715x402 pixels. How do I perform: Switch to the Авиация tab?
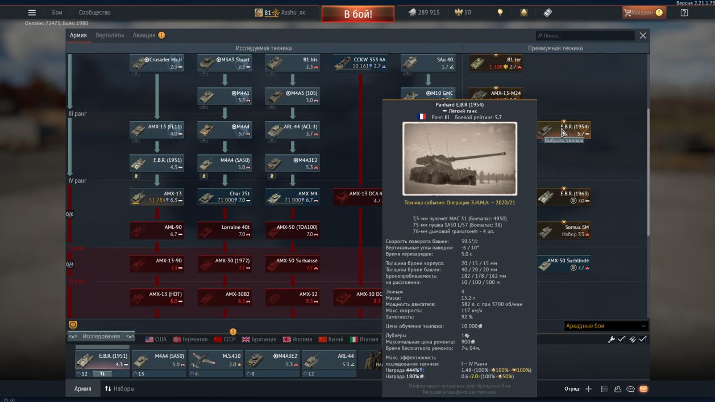[x=148, y=35]
